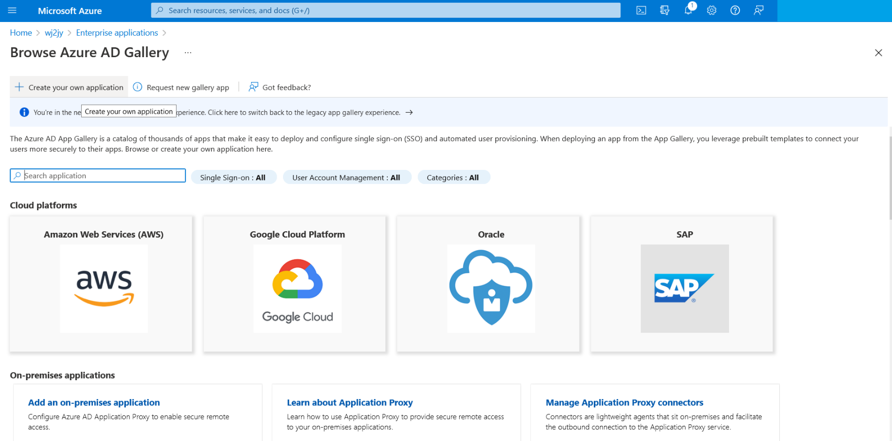Click Create your own application
Image resolution: width=892 pixels, height=441 pixels.
click(69, 87)
